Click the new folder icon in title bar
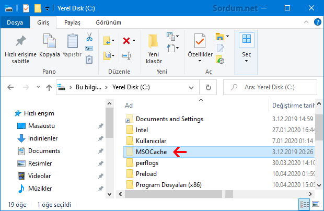This screenshot has width=324, height=211. (x=38, y=8)
